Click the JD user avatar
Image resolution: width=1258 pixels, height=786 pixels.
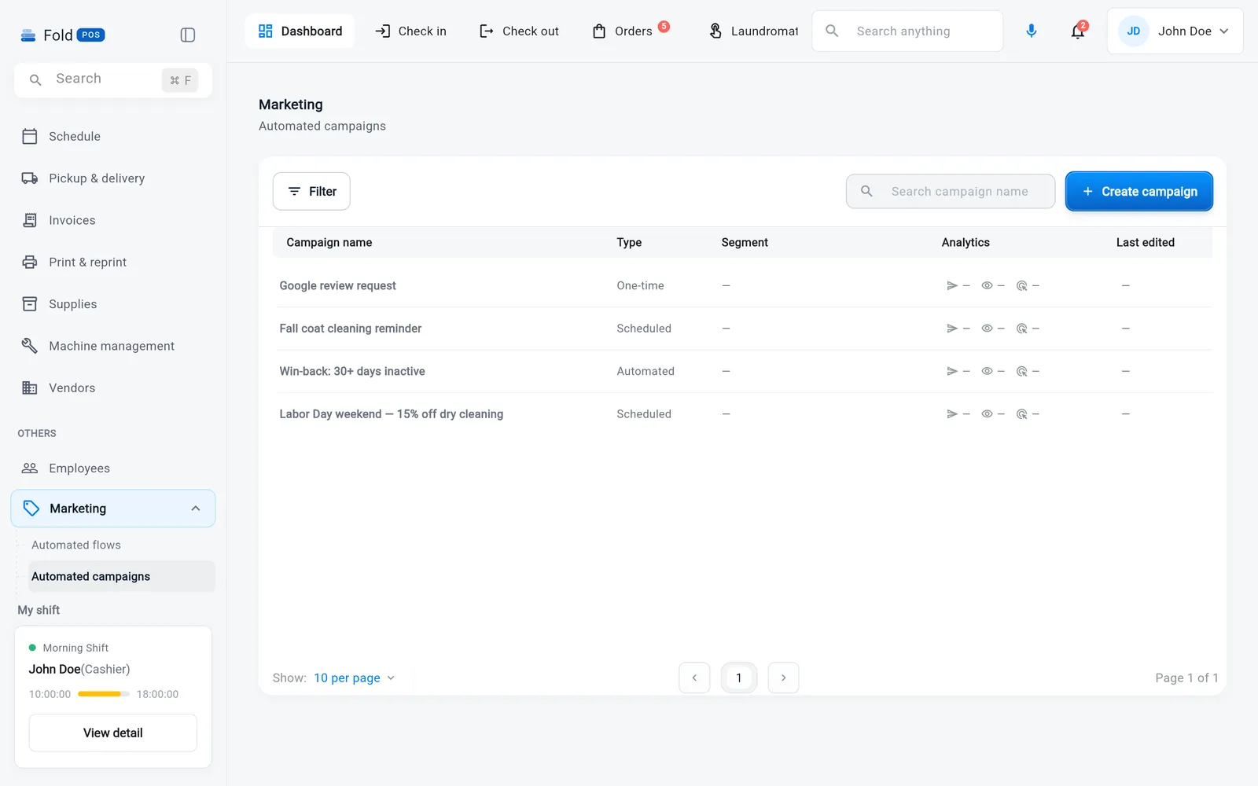pos(1134,31)
